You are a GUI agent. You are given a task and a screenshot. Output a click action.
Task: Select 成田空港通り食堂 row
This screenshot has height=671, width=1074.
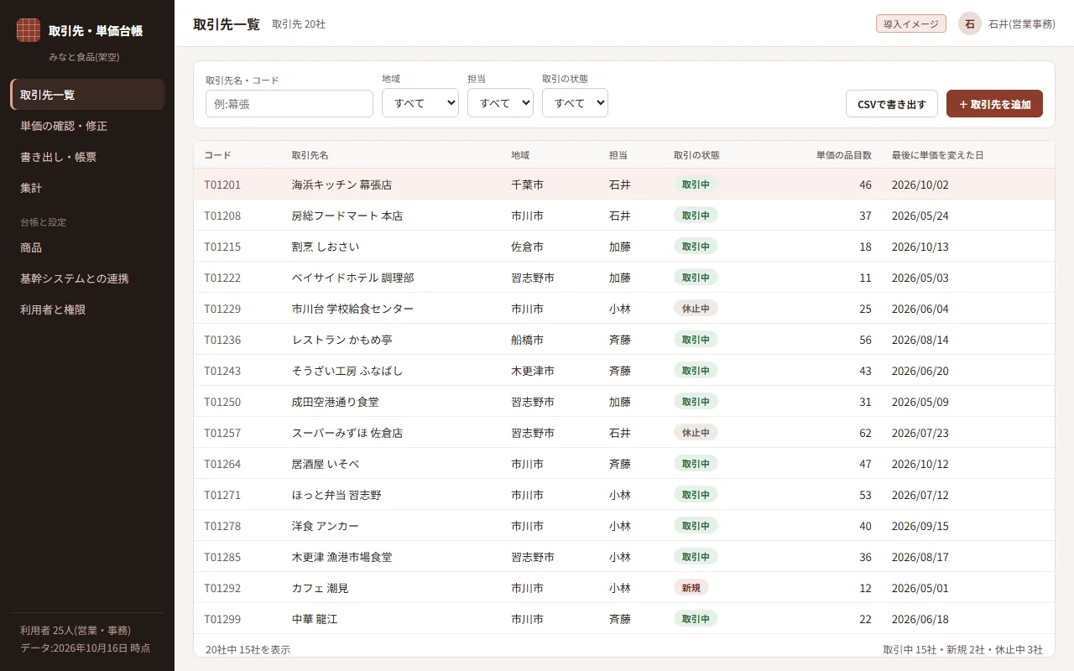coord(624,402)
